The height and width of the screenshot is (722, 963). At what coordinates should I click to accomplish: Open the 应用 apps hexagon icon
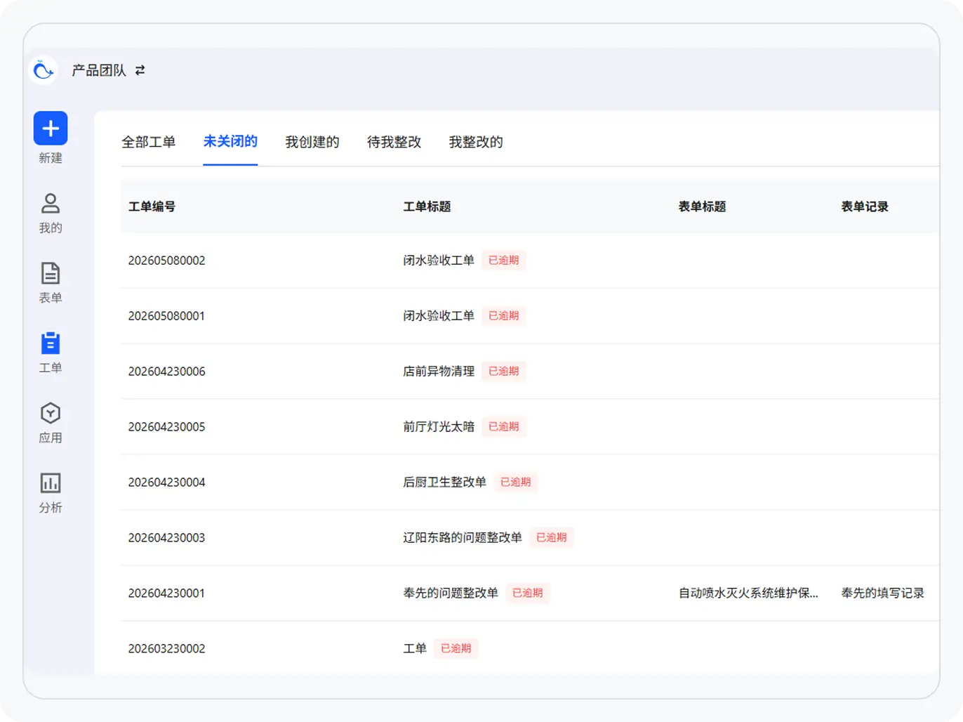tap(51, 413)
